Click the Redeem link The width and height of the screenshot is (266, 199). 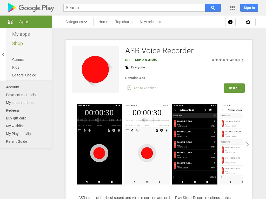pyautogui.click(x=12, y=110)
